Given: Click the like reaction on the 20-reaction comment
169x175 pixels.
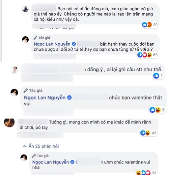Looking at the screenshot, I should 145,25.
